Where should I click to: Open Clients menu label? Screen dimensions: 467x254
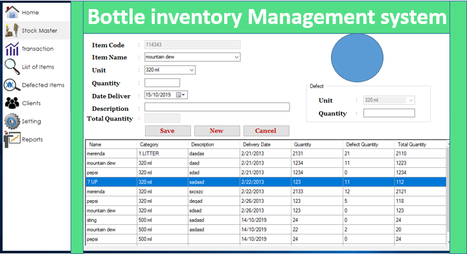[31, 103]
